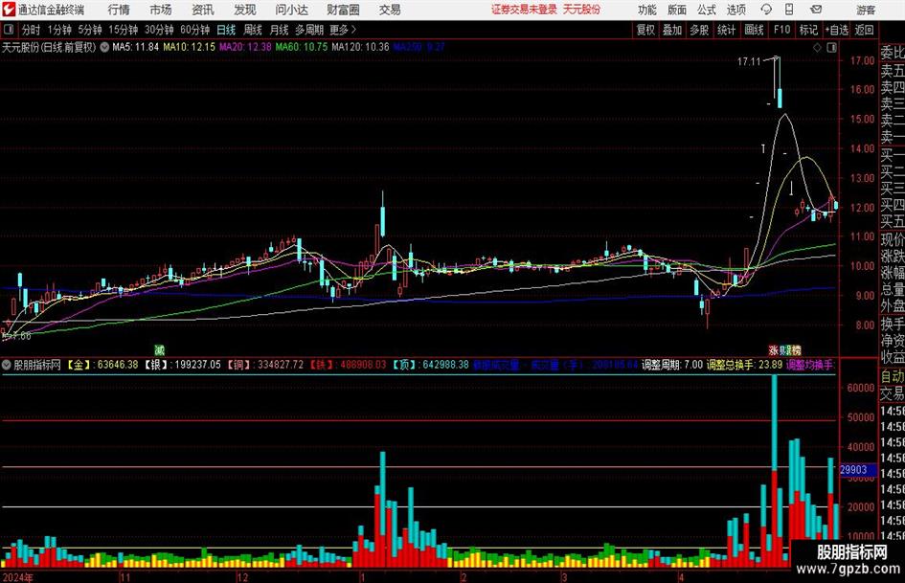905x583 pixels.
Task: Click the 叠加 overlay toolbar button
Action: point(672,30)
